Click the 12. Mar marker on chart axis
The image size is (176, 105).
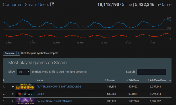coord(104,43)
